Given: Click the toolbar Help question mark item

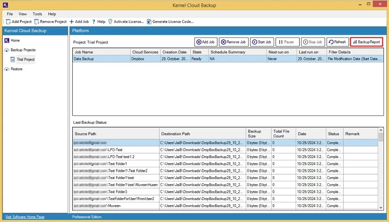Looking at the screenshot, I should [x=98, y=21].
